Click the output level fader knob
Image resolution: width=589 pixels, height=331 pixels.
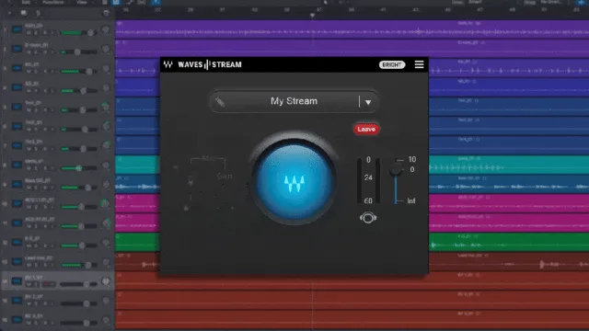tap(396, 172)
